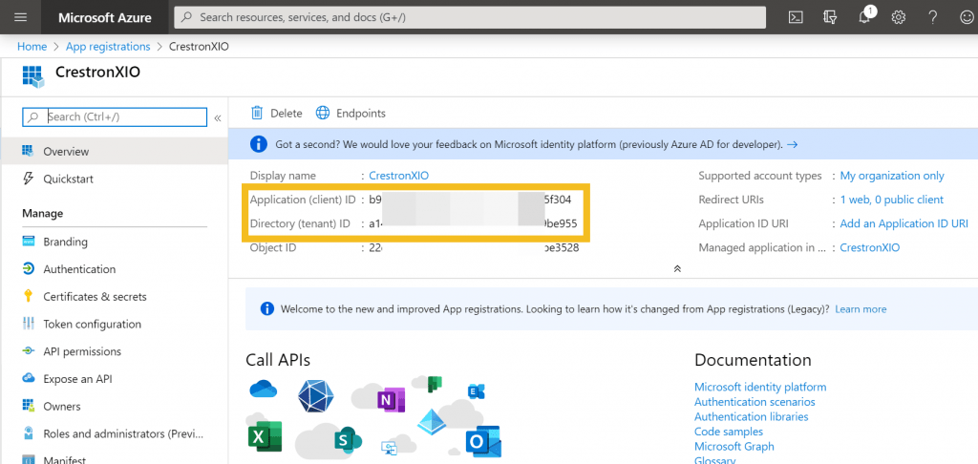The image size is (978, 464).
Task: Click the Endpoints globe icon
Action: click(323, 113)
